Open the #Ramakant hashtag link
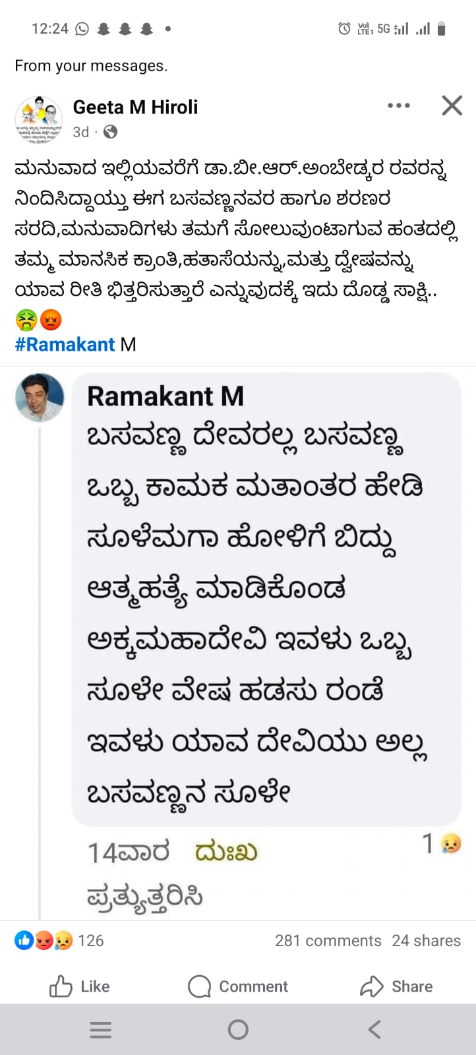The height and width of the screenshot is (1055, 476). point(65,344)
